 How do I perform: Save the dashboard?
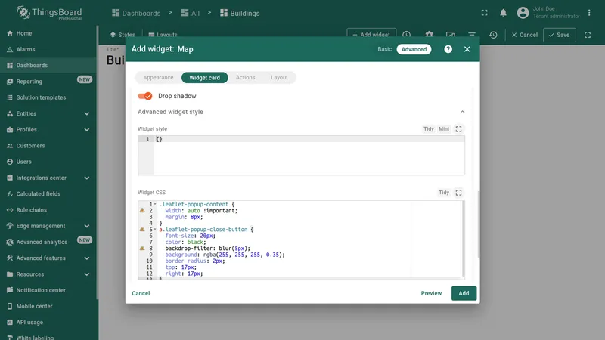560,35
